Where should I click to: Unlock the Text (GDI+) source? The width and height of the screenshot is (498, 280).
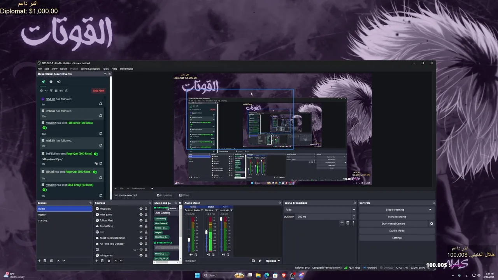[x=146, y=226]
